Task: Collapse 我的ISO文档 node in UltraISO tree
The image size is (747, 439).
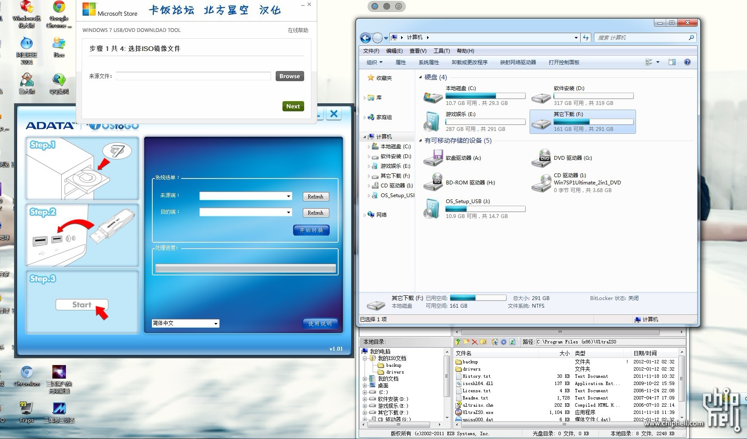Action: (x=365, y=358)
